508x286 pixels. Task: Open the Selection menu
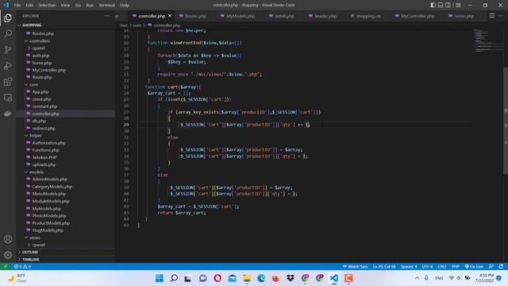coord(47,6)
